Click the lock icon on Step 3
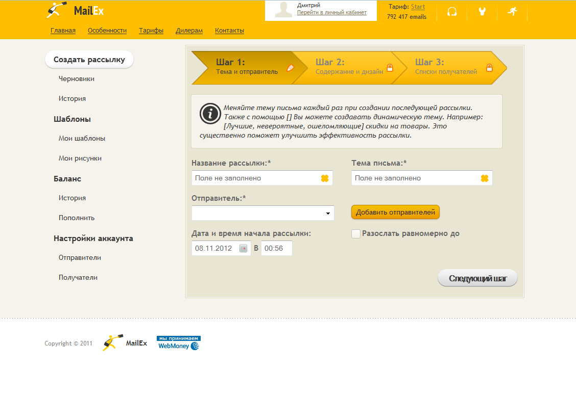Screen dimensions: 576x398 (489, 68)
